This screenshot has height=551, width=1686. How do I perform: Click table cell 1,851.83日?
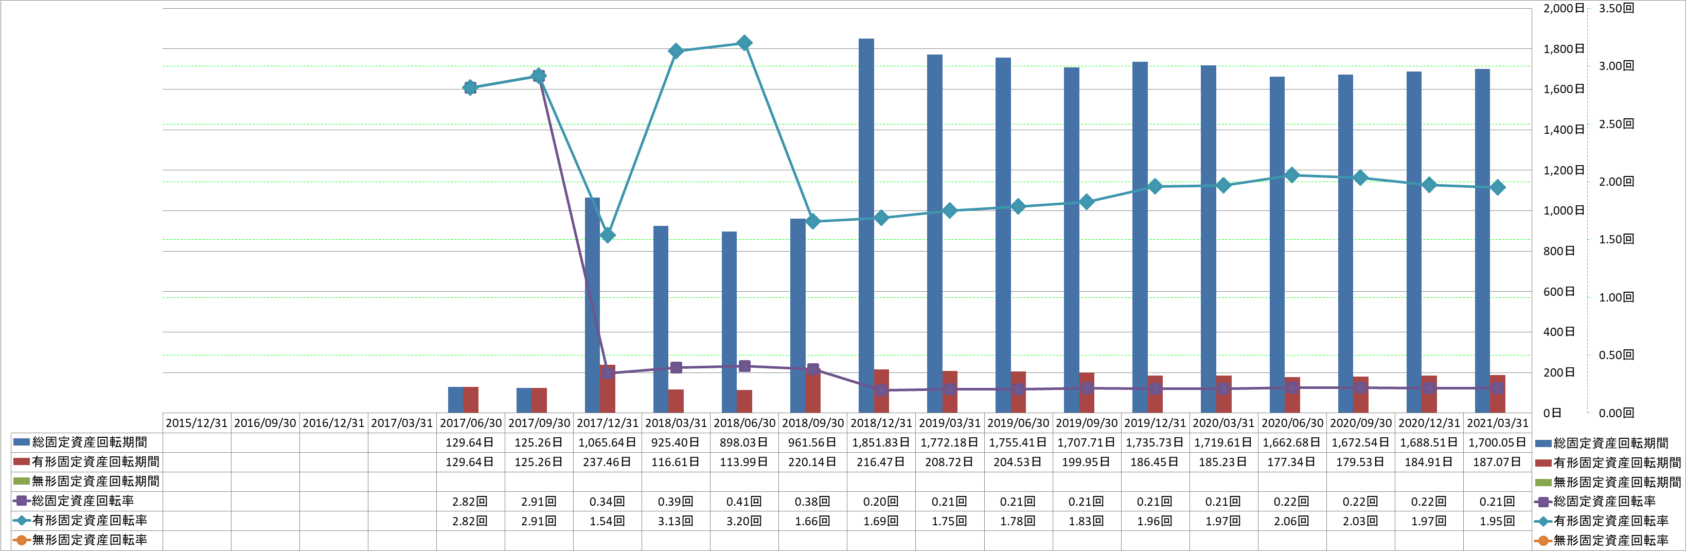(x=881, y=442)
